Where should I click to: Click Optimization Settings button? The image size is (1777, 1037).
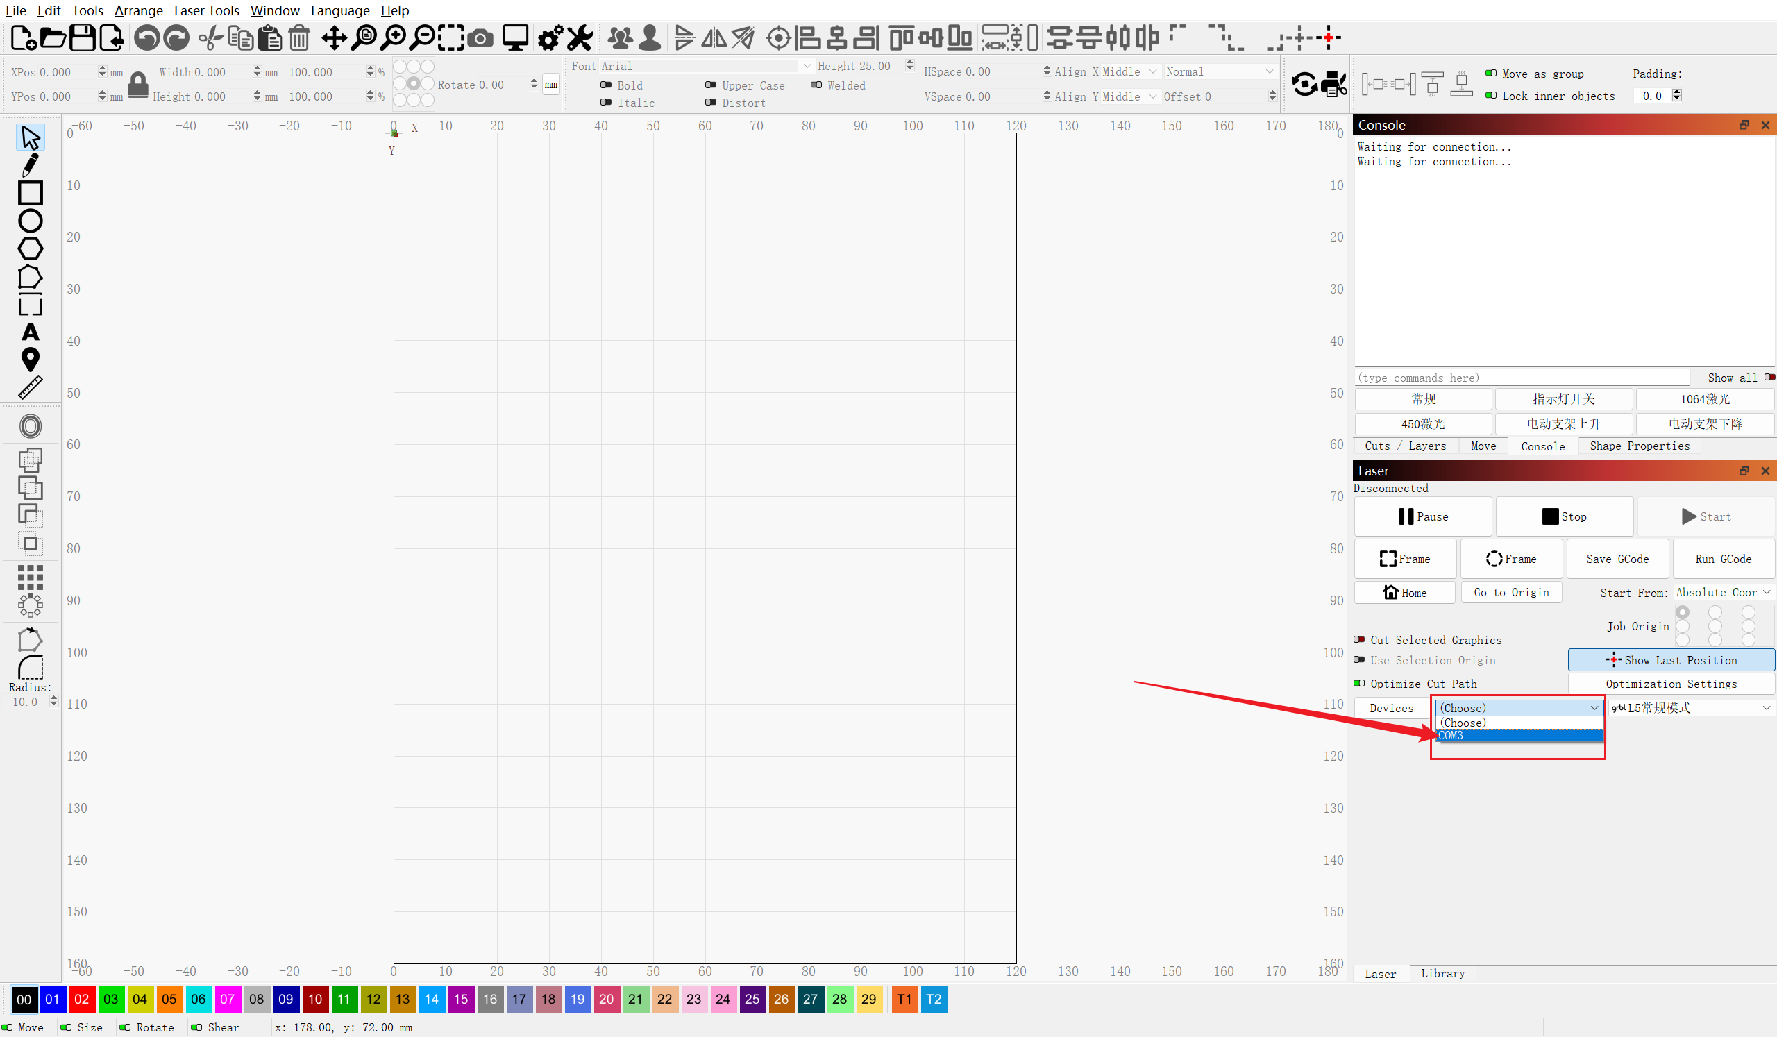coord(1671,684)
